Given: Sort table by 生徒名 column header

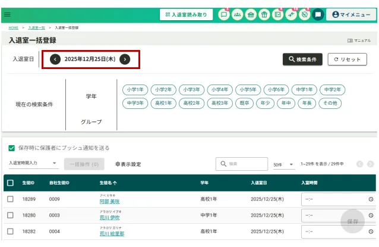Looking at the screenshot, I should (x=108, y=183).
